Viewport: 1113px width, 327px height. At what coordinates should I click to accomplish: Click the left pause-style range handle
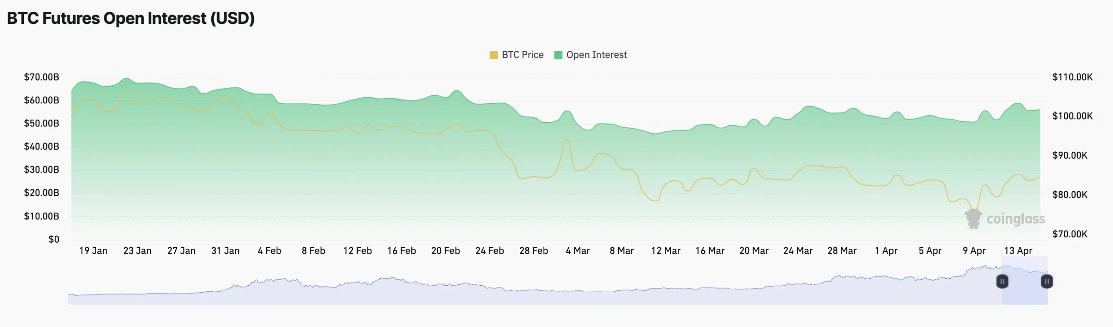tap(1003, 282)
